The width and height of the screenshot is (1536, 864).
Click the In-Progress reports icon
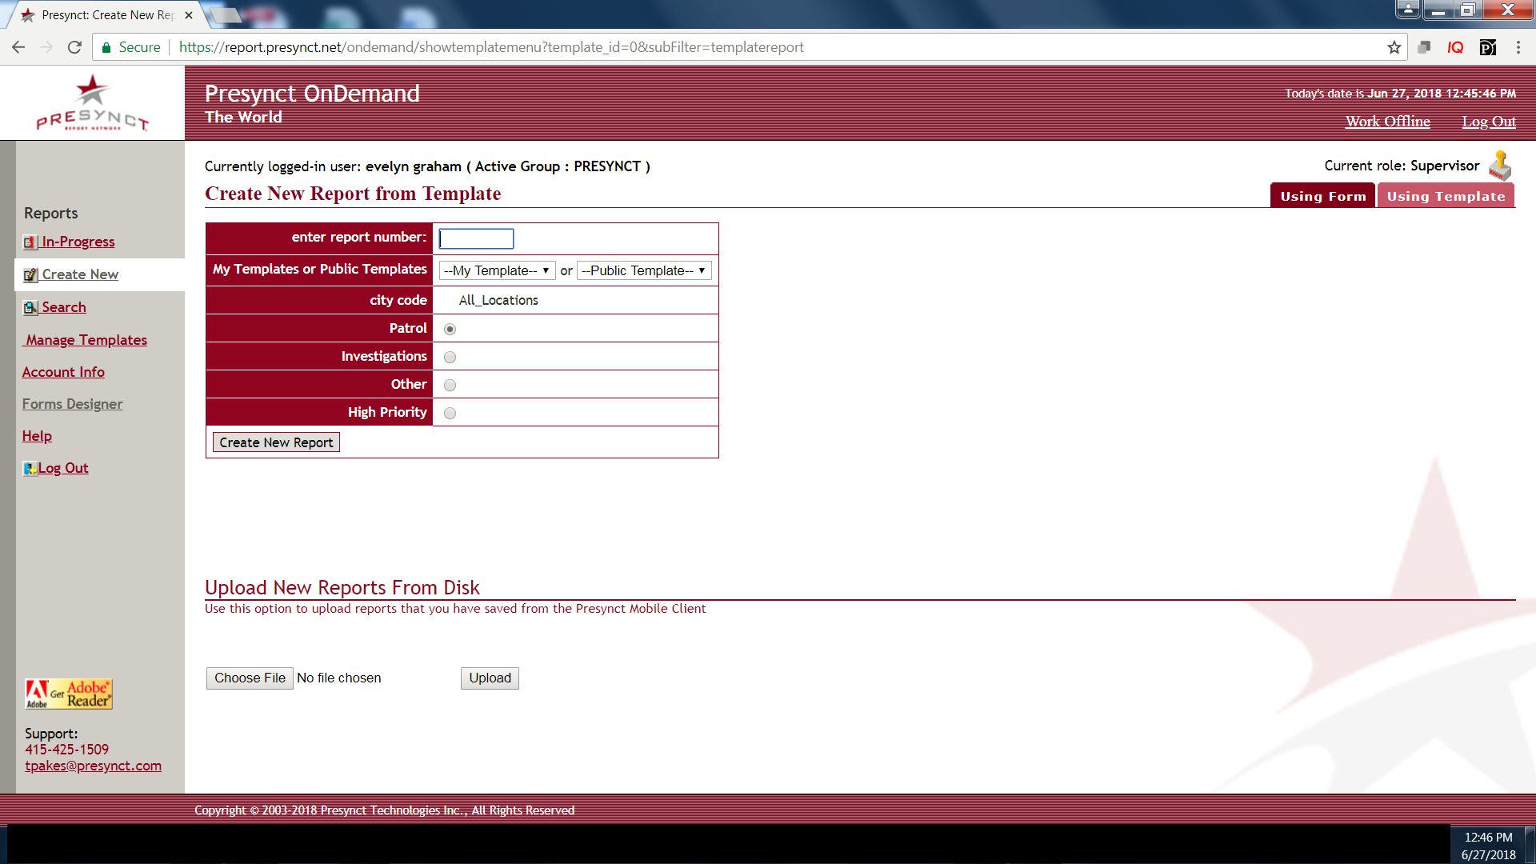tap(30, 242)
